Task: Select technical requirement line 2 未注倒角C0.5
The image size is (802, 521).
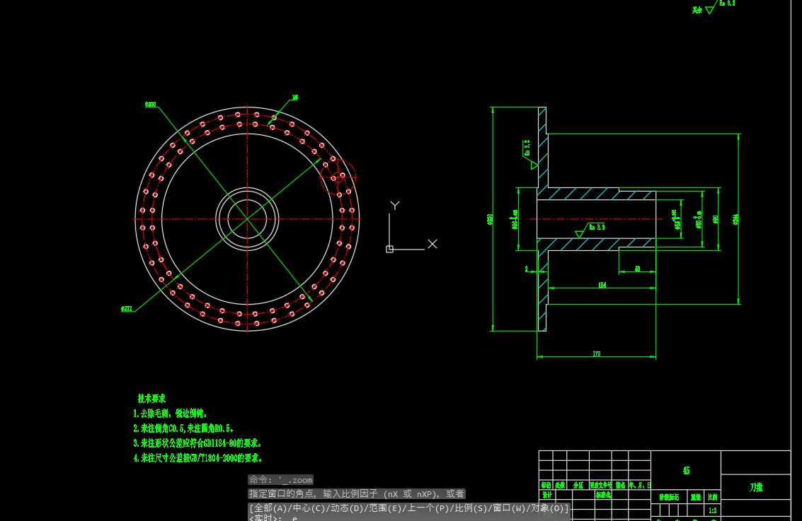Action: [x=183, y=428]
